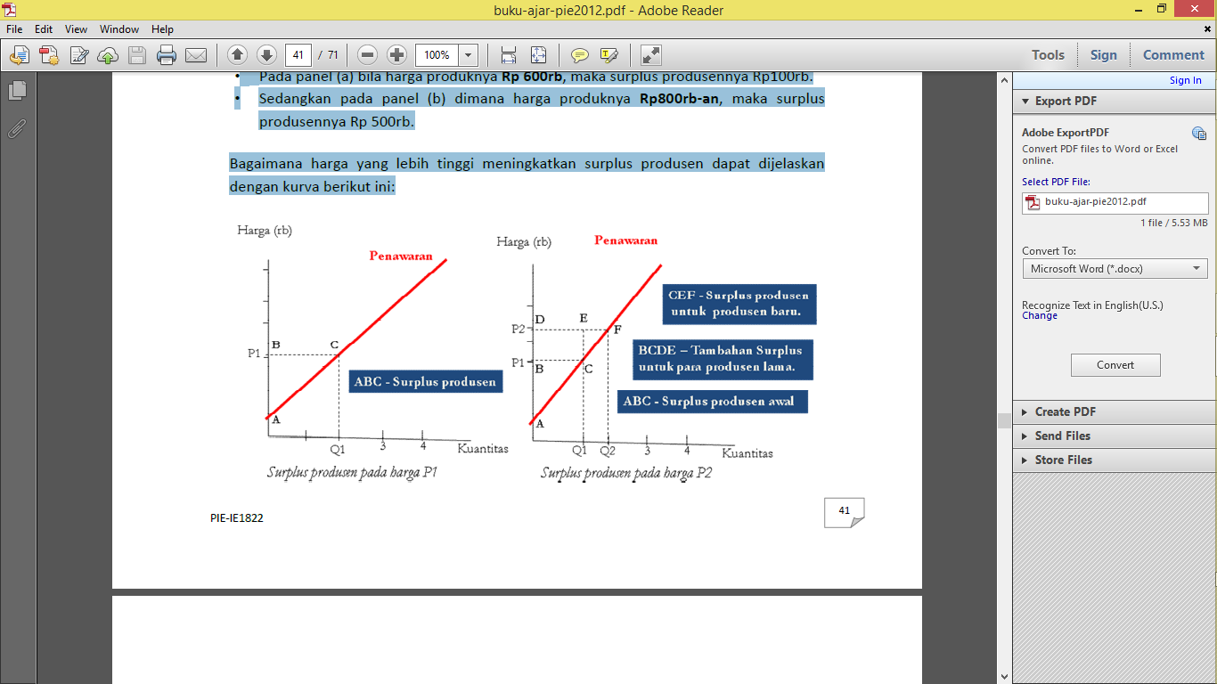1217x684 pixels.
Task: Open the Help menu
Action: (162, 29)
